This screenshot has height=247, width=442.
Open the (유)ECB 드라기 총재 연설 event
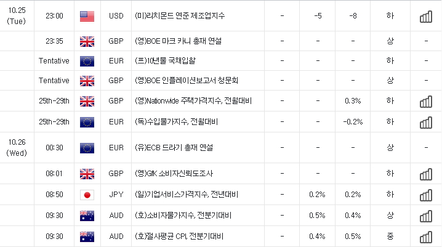click(x=174, y=148)
